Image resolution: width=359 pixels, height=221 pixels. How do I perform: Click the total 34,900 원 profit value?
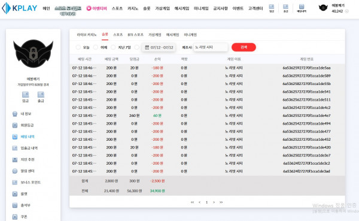point(157,190)
